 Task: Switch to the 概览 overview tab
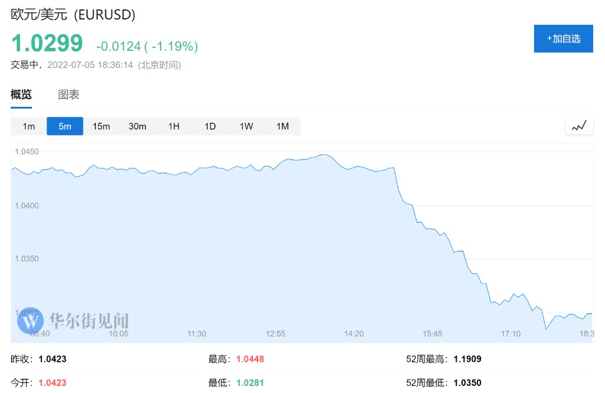[x=21, y=94]
